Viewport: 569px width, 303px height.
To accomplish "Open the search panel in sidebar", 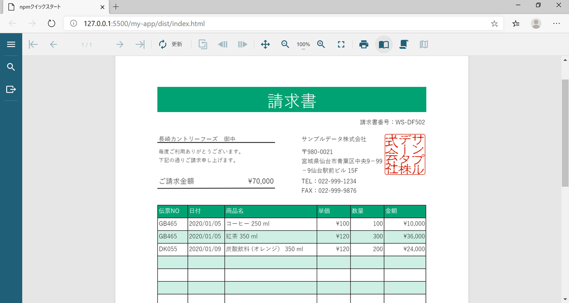I will click(x=11, y=67).
